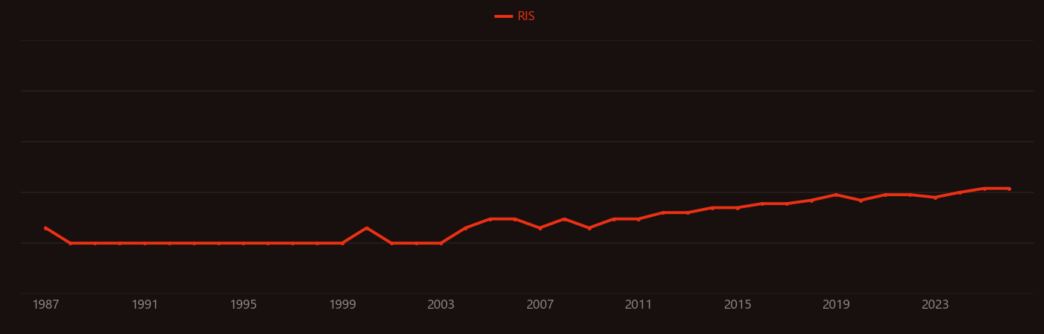This screenshot has width=1044, height=334.
Task: Select the RIS data point above 2023
Action: 935,198
